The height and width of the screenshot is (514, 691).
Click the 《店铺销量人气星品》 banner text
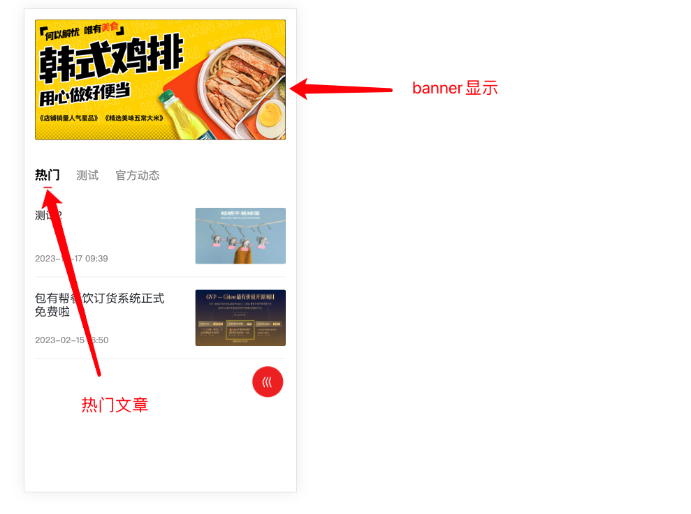pyautogui.click(x=68, y=118)
